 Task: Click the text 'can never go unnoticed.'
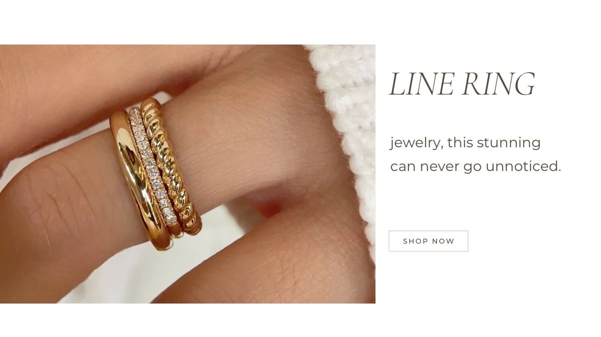point(476,166)
